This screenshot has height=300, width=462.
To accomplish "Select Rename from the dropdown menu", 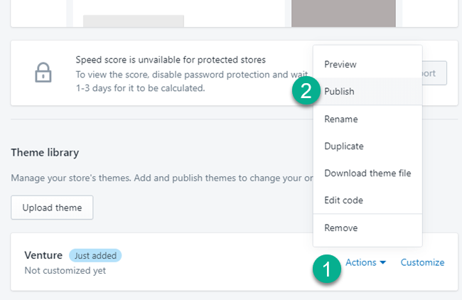I will (340, 119).
